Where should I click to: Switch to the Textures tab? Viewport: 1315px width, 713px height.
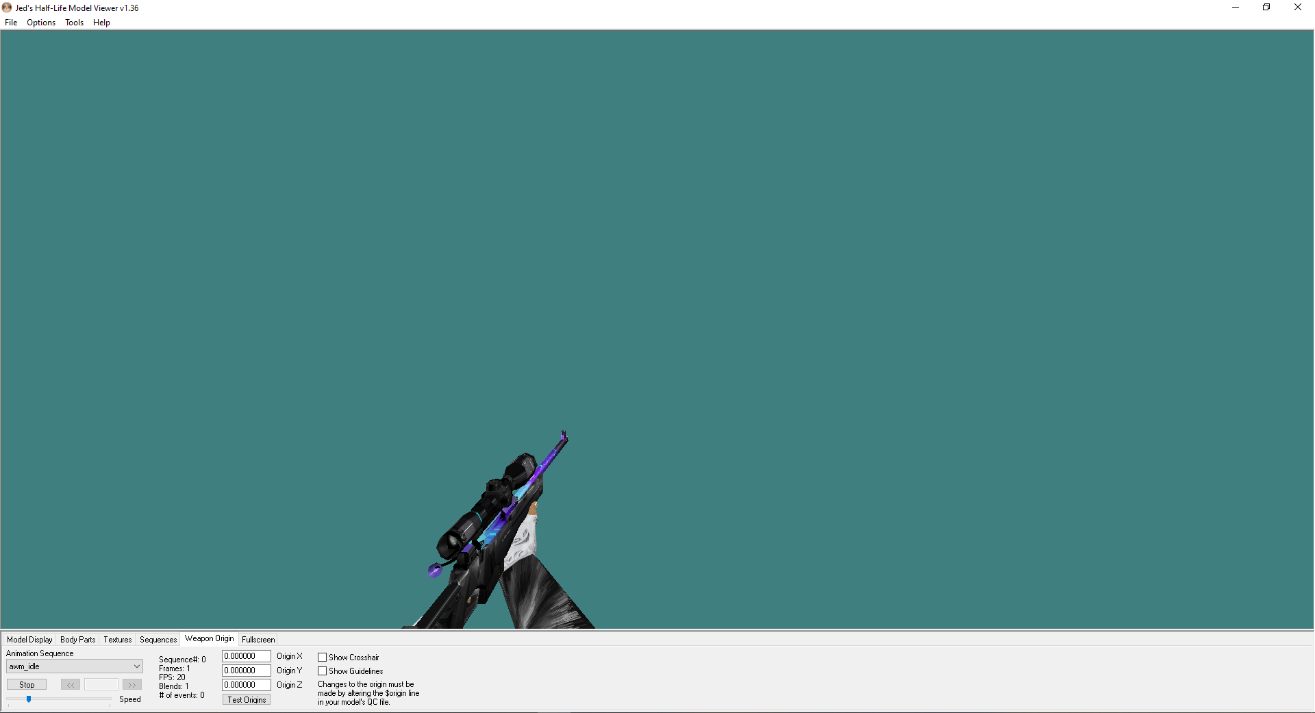[118, 640]
